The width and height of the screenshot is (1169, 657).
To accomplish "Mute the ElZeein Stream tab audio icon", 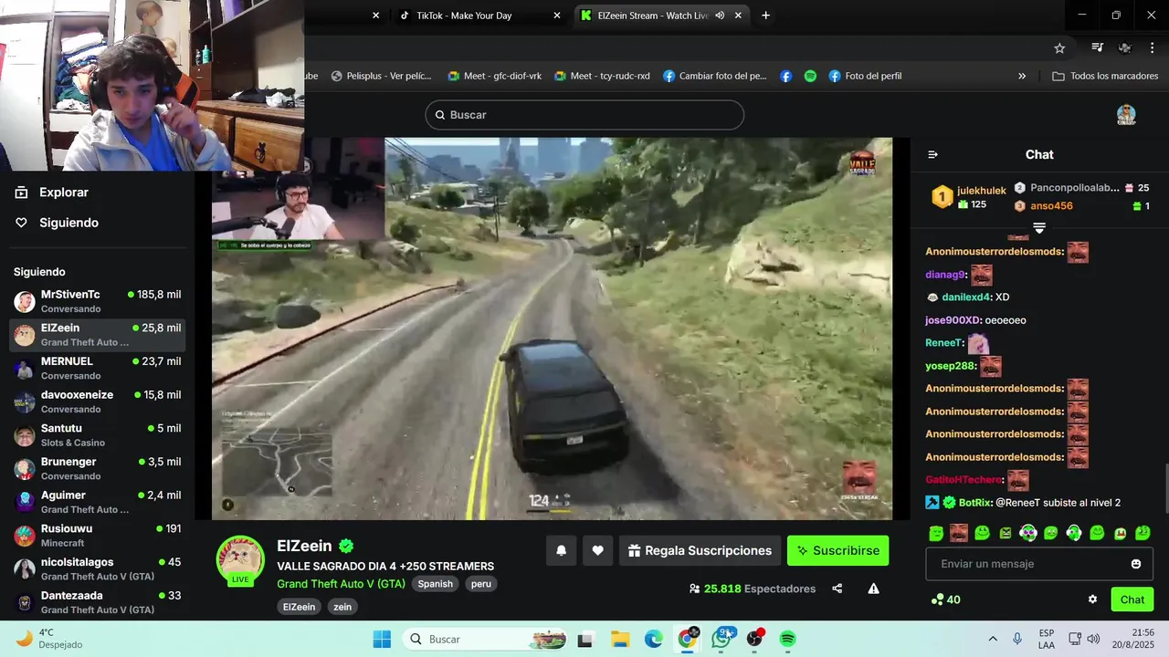I will [x=720, y=16].
